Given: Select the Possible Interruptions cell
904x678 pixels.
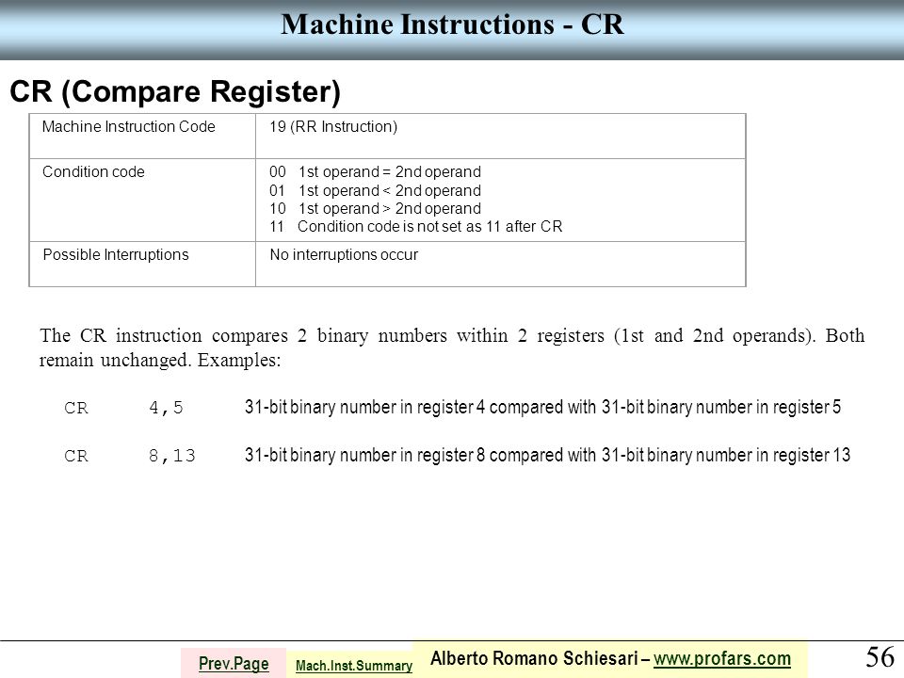Looking at the screenshot, I should click(x=142, y=264).
